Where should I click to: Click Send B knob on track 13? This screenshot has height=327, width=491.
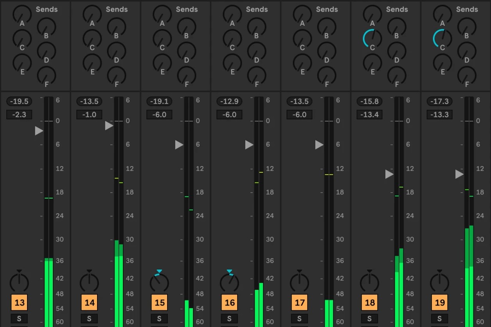click(x=47, y=27)
